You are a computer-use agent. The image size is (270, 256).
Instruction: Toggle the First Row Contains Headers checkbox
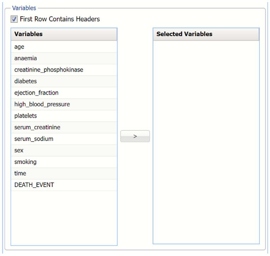tap(14, 19)
